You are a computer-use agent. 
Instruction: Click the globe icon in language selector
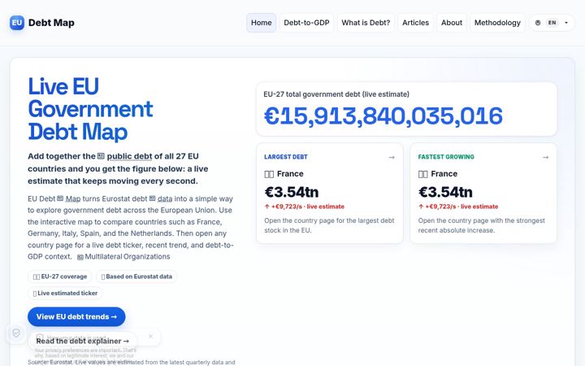pyautogui.click(x=538, y=23)
